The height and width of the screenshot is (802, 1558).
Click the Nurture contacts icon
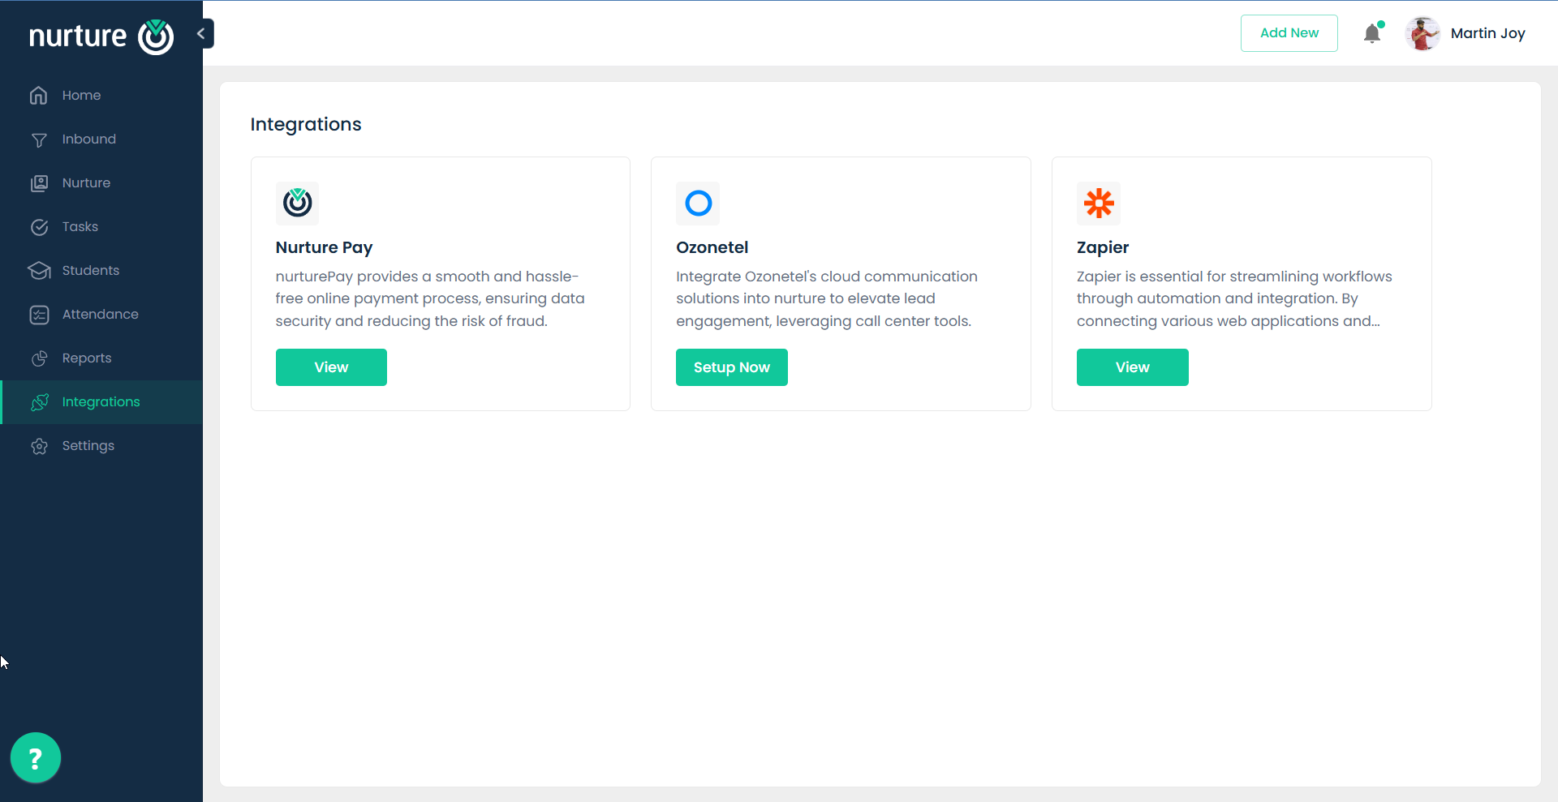point(39,183)
